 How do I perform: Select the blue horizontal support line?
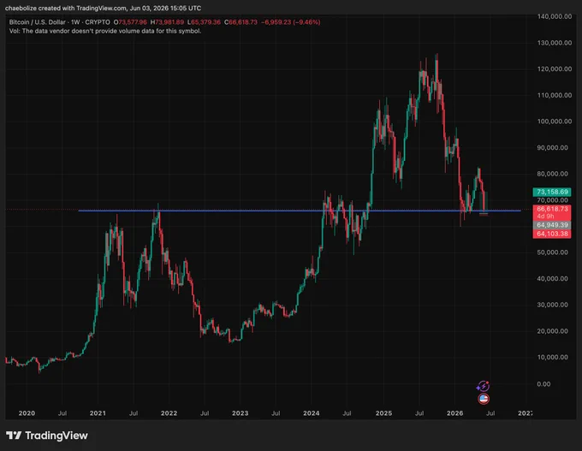point(300,211)
